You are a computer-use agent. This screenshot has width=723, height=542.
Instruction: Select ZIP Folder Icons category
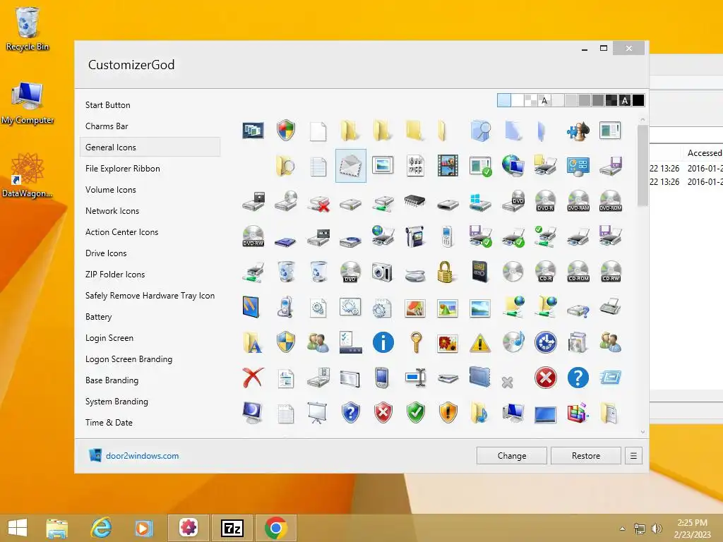tap(115, 275)
